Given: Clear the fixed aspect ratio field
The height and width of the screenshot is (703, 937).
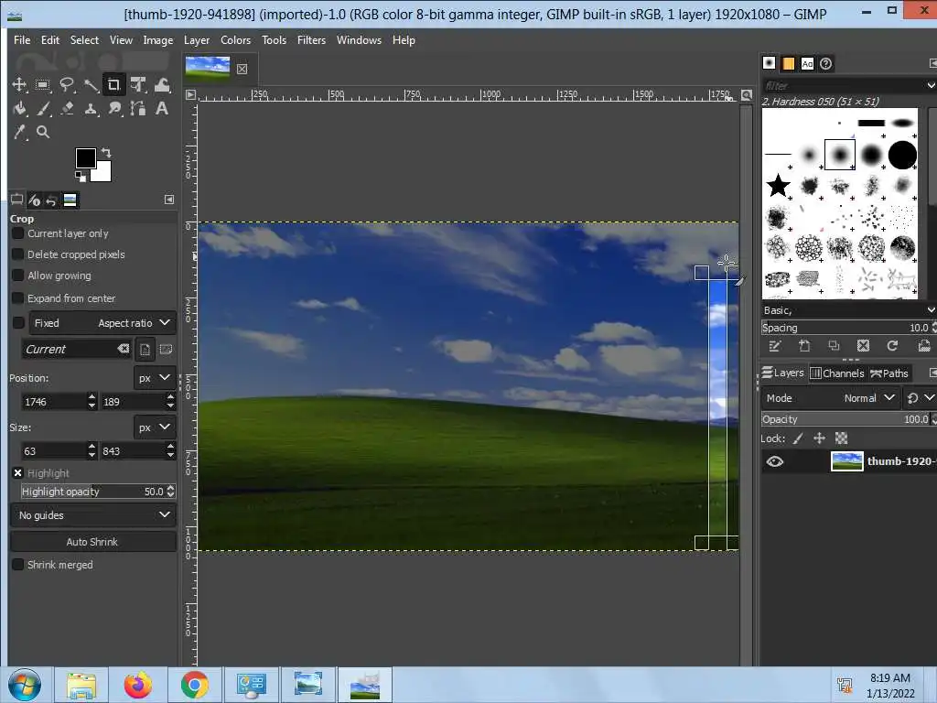Looking at the screenshot, I should click(x=124, y=349).
